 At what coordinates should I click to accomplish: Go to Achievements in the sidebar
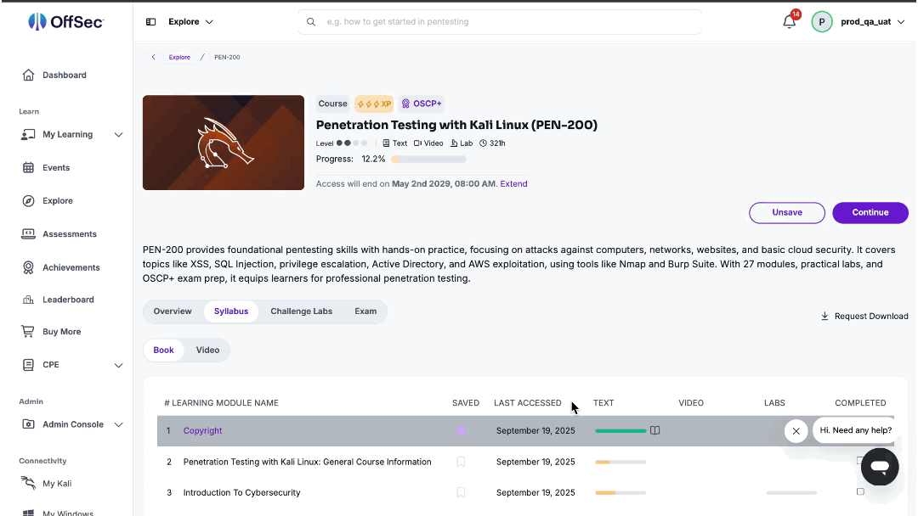71,267
